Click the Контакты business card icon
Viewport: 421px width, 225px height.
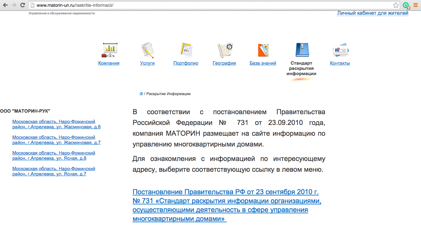pos(340,50)
